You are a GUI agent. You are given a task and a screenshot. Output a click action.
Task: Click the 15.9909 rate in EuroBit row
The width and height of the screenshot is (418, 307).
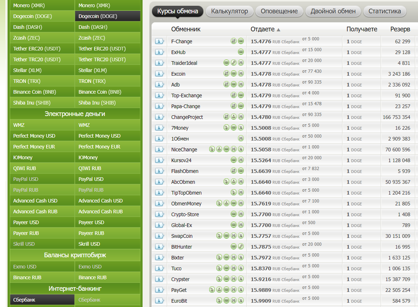pos(261,301)
